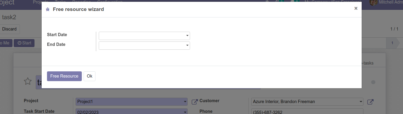
Task: Open external link for Project1
Action: [195, 102]
